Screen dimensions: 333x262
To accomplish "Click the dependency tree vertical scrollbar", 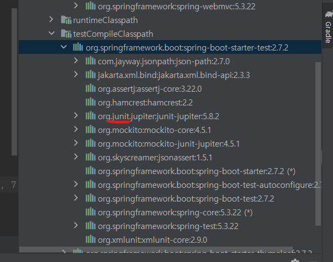I will (x=318, y=144).
